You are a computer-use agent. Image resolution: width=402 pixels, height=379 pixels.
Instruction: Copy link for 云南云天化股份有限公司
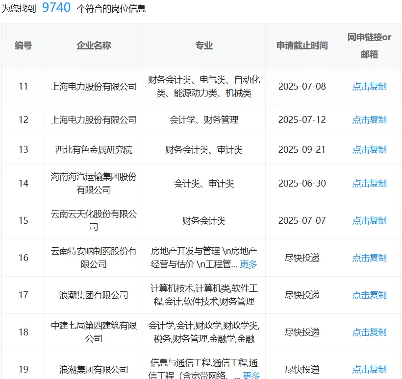369,220
